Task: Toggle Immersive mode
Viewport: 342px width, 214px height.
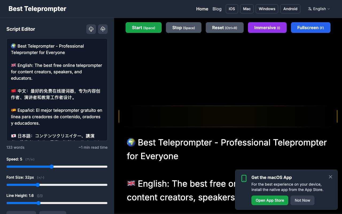Action: click(x=267, y=28)
